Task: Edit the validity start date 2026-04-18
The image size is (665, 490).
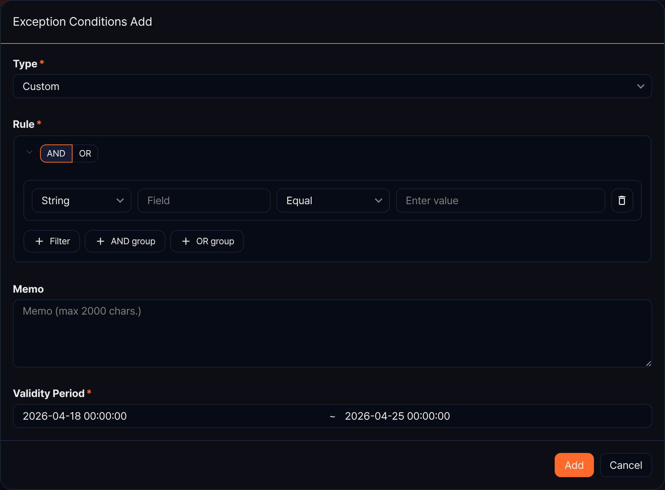Action: 75,416
